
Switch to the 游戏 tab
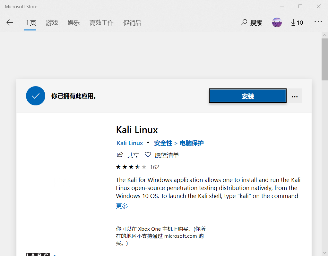pyautogui.click(x=52, y=23)
